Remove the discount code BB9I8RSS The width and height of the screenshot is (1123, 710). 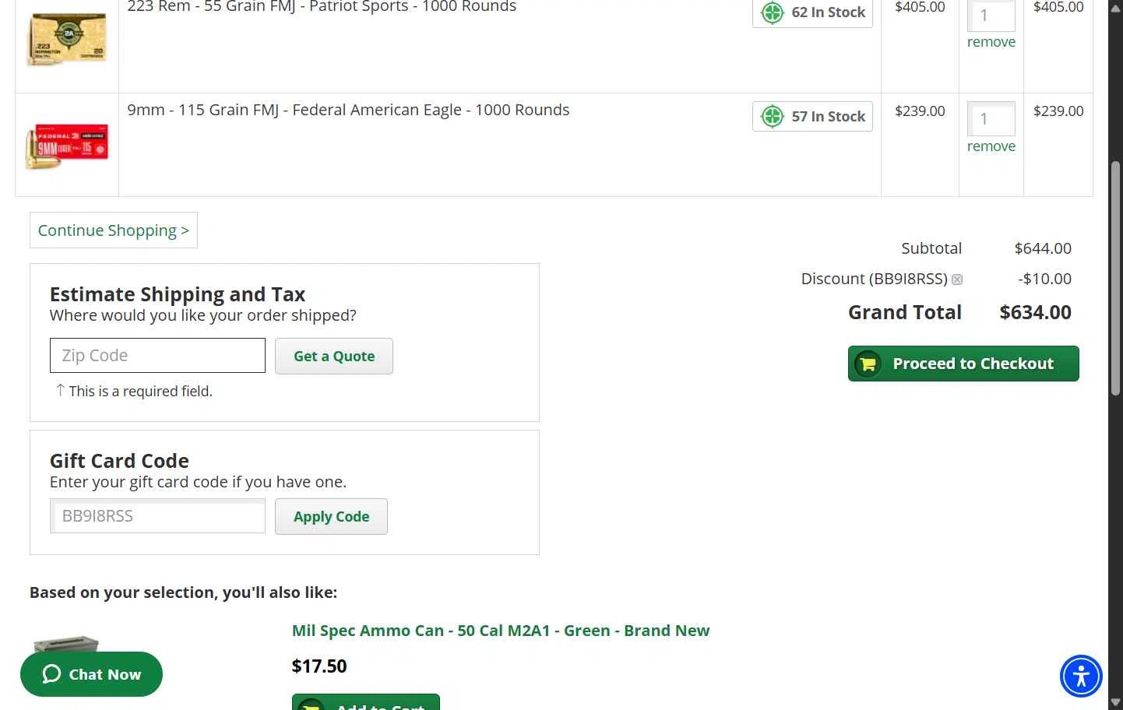(x=957, y=279)
